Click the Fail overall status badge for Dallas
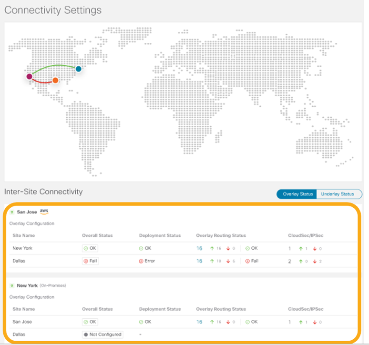Image resolution: width=369 pixels, height=345 pixels. [90, 261]
